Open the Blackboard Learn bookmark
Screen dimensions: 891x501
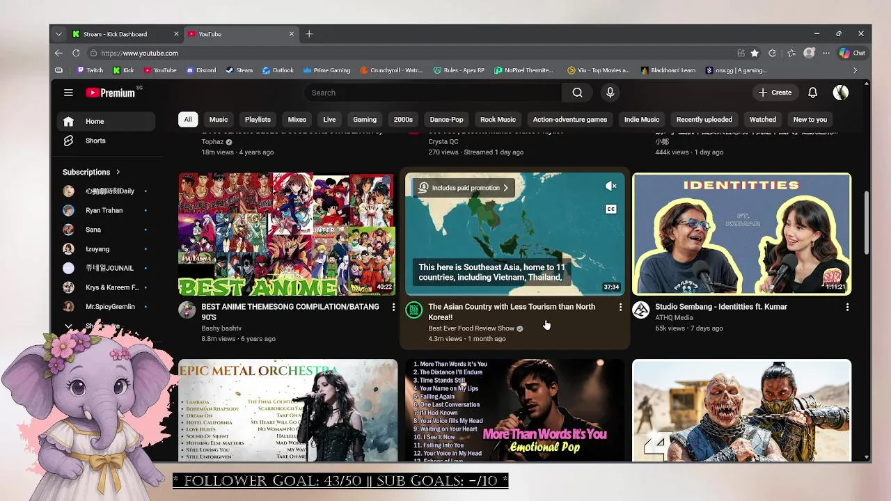pos(668,70)
